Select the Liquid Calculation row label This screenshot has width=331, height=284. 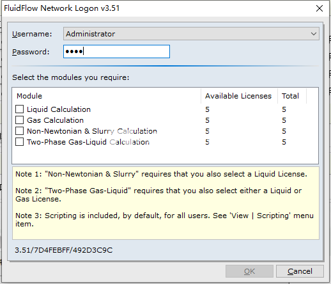click(59, 109)
